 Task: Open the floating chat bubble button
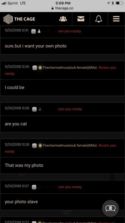point(110,208)
